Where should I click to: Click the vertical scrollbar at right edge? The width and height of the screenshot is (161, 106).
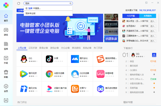[159, 22]
